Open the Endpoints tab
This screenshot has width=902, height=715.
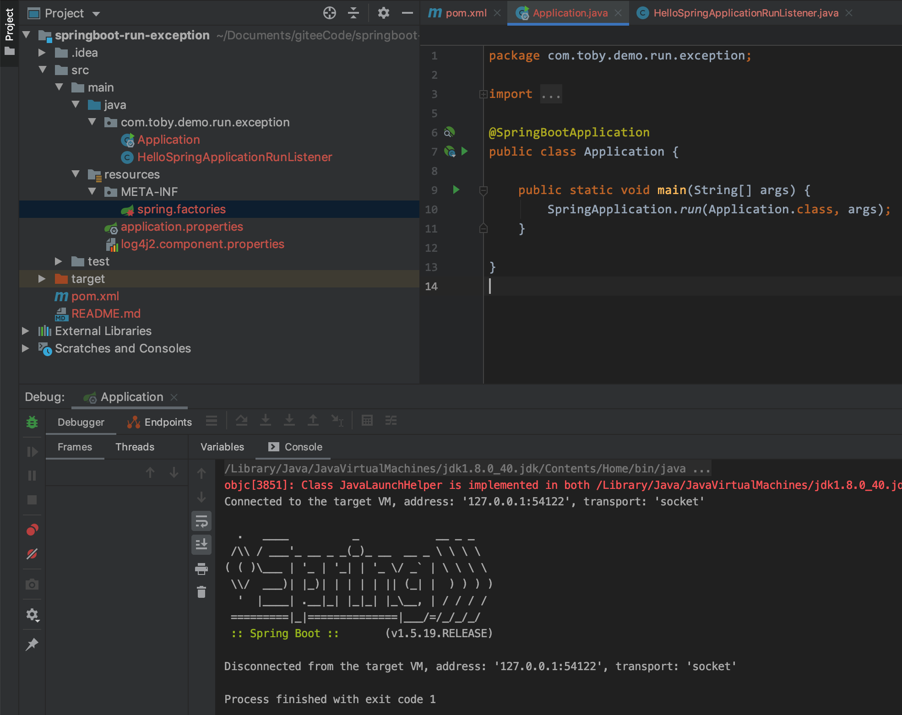tap(159, 422)
